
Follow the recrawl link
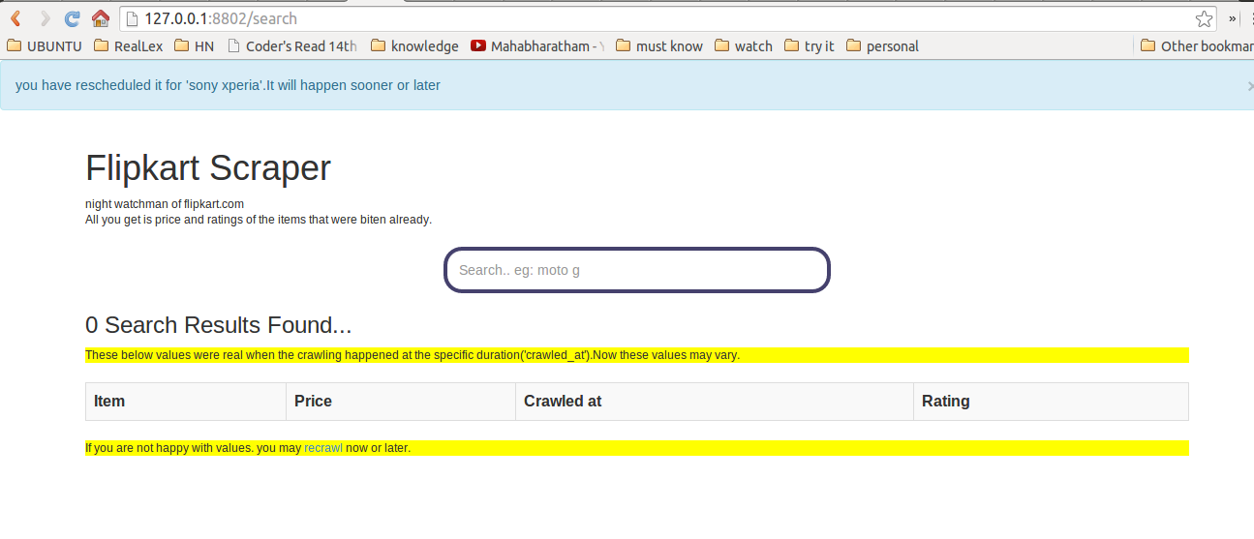(x=323, y=448)
